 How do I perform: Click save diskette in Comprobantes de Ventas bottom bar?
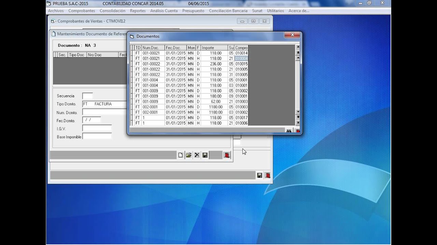[x=260, y=175]
